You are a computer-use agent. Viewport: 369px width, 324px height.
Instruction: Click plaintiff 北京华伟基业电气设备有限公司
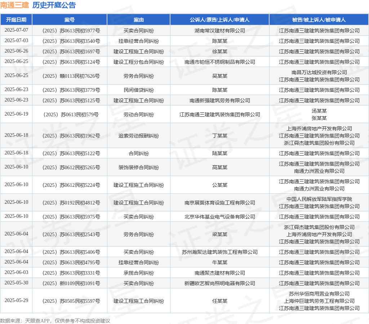220,217
